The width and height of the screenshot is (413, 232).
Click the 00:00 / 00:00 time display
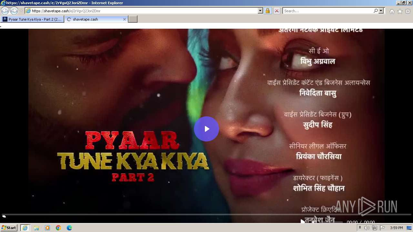coord(361,222)
